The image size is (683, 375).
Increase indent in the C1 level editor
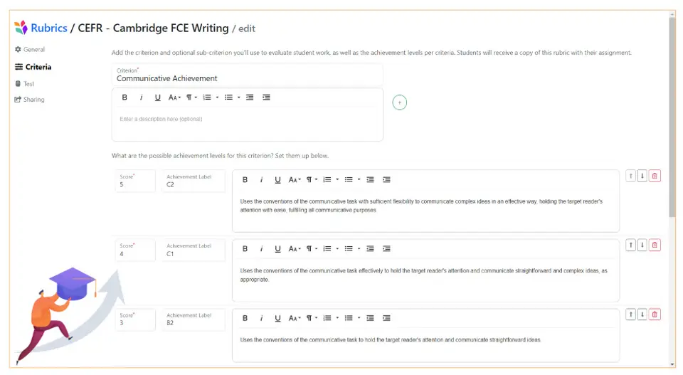point(386,249)
